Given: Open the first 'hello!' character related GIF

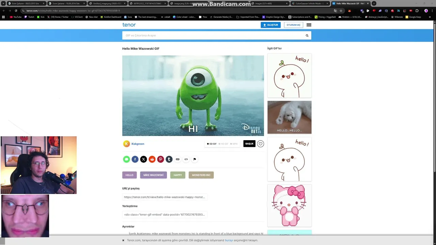Looking at the screenshot, I should point(289,76).
